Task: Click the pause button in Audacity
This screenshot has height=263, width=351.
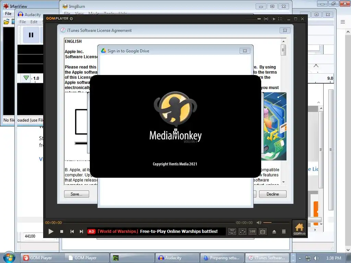Action: (31, 35)
